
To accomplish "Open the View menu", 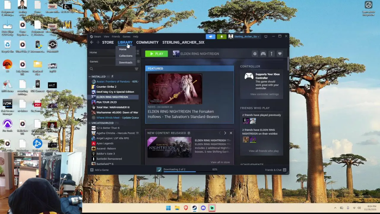I will pos(106,37).
